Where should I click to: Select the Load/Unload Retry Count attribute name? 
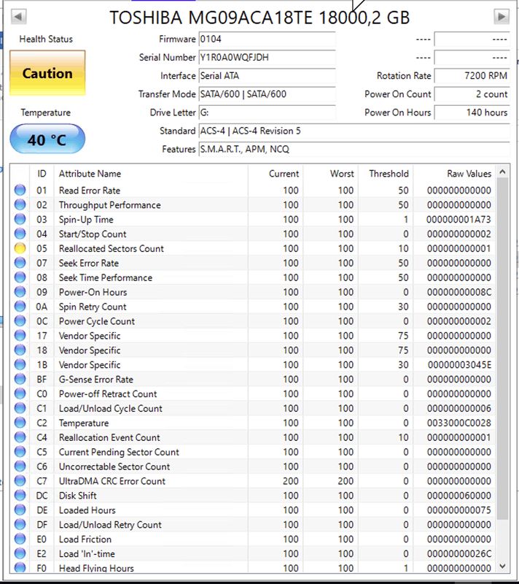(x=110, y=524)
